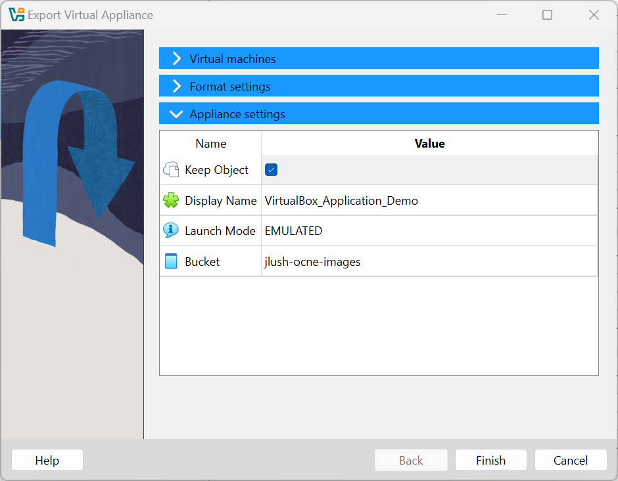This screenshot has height=481, width=618.
Task: Expand the Format settings section
Action: [x=379, y=86]
